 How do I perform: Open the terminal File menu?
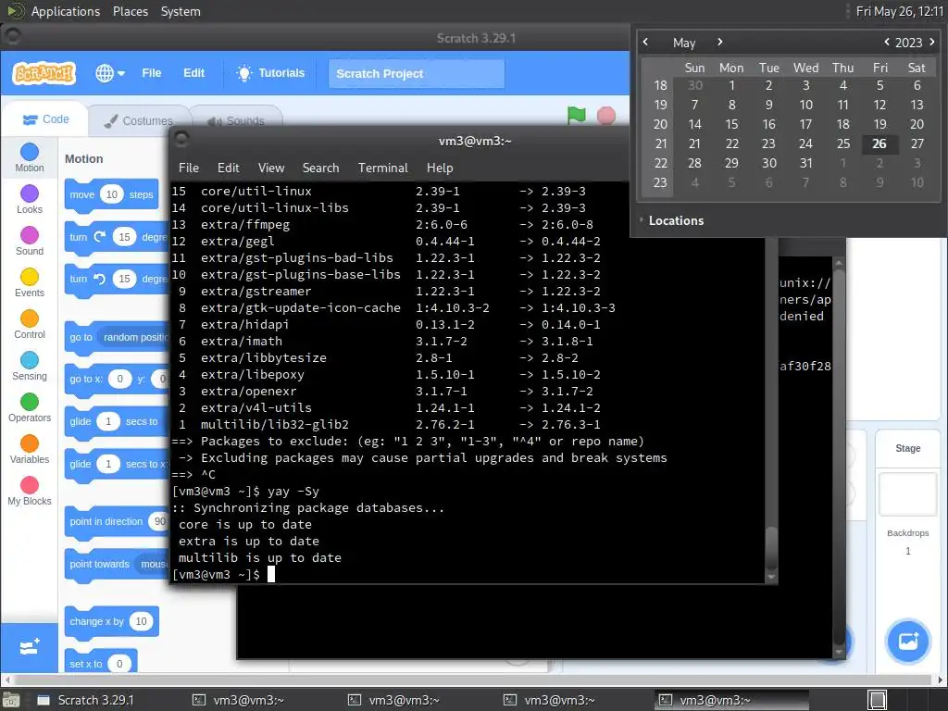click(x=189, y=168)
